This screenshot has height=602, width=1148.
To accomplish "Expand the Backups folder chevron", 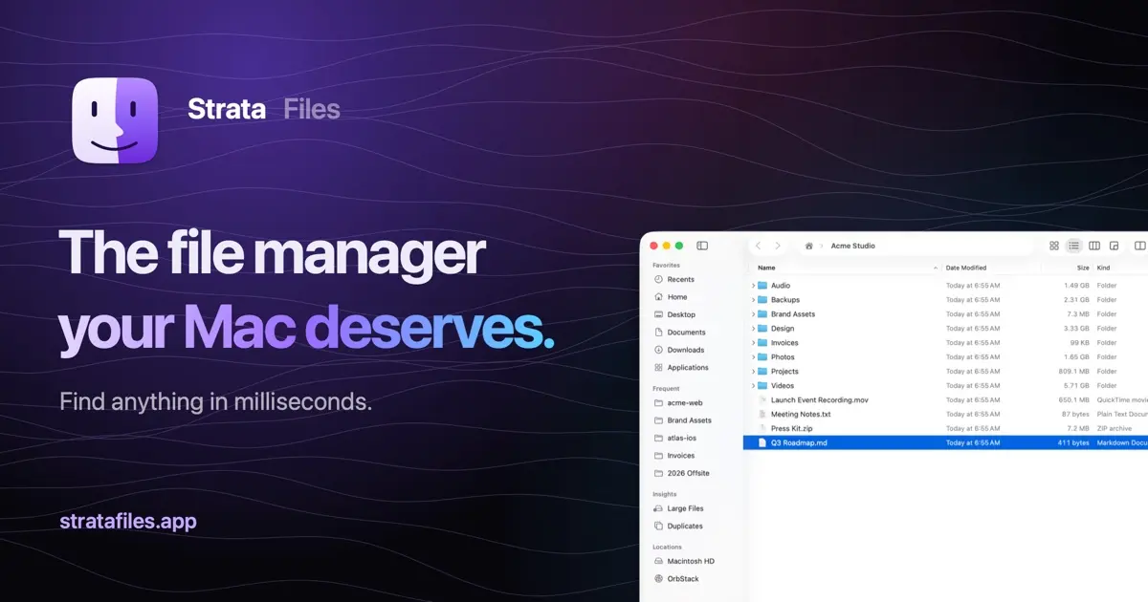I will (753, 300).
